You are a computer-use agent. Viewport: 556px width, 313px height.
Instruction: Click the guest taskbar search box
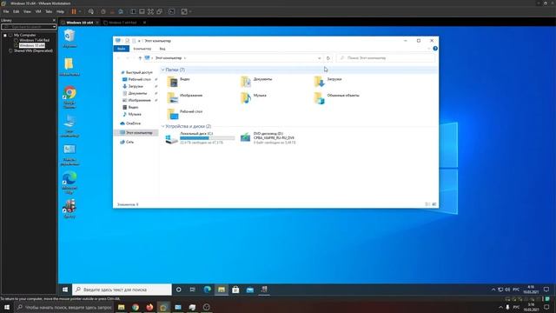[x=122, y=290]
